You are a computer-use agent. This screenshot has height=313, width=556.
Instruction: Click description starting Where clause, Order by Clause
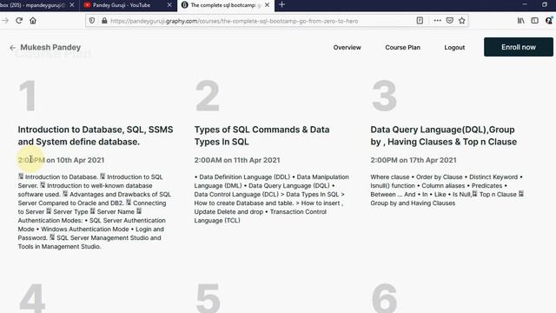(x=447, y=190)
